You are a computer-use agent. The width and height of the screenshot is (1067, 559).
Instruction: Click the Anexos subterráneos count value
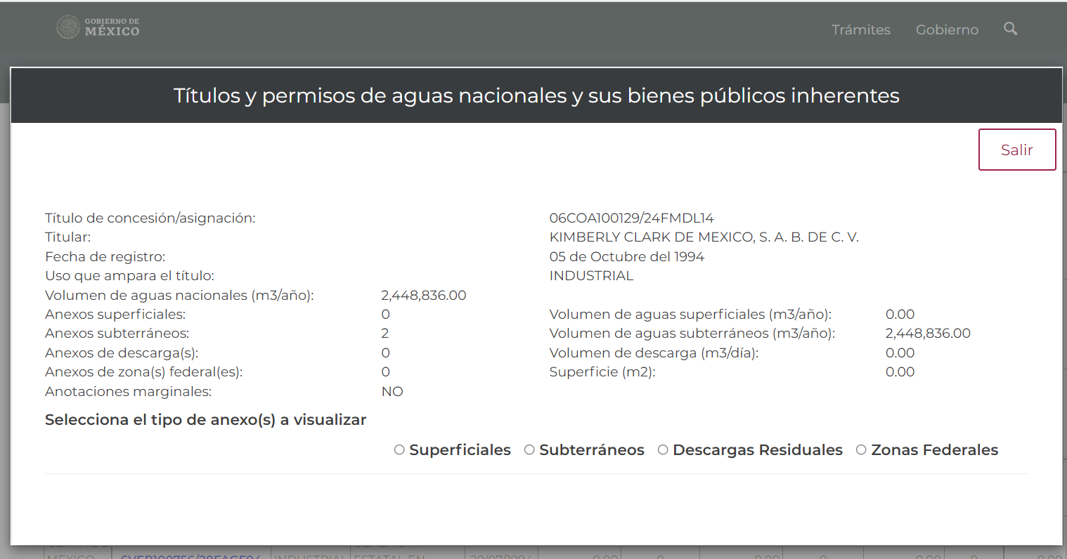pyautogui.click(x=385, y=334)
